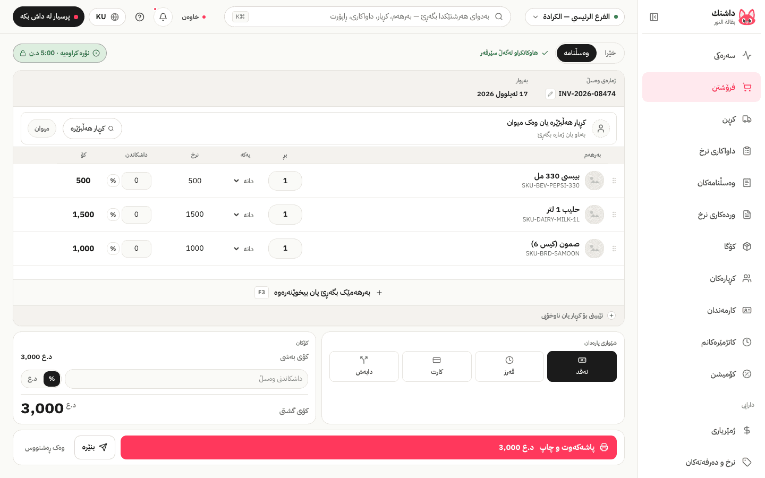Toggle the % discount unit for صمون row
The height and width of the screenshot is (478, 765).
click(113, 249)
